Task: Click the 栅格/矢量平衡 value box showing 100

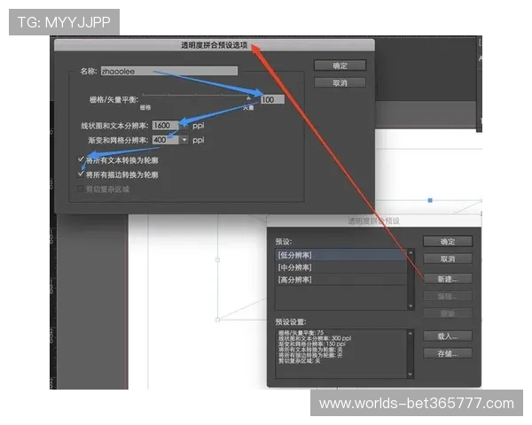Action: 272,100
